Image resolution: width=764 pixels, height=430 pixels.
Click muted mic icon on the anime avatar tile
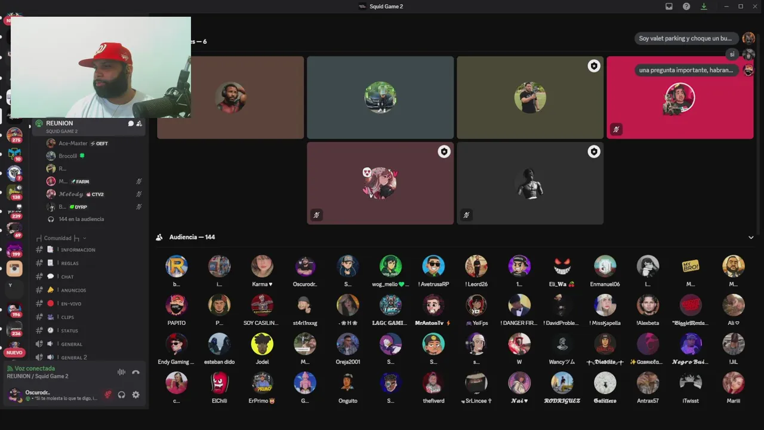tap(316, 215)
